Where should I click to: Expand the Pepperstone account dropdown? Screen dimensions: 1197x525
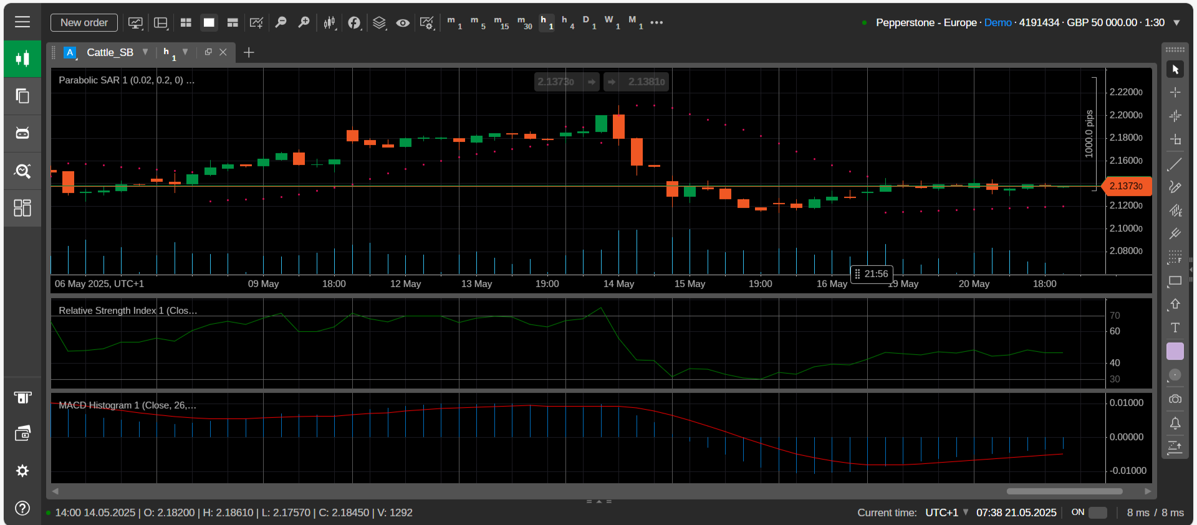[1176, 22]
